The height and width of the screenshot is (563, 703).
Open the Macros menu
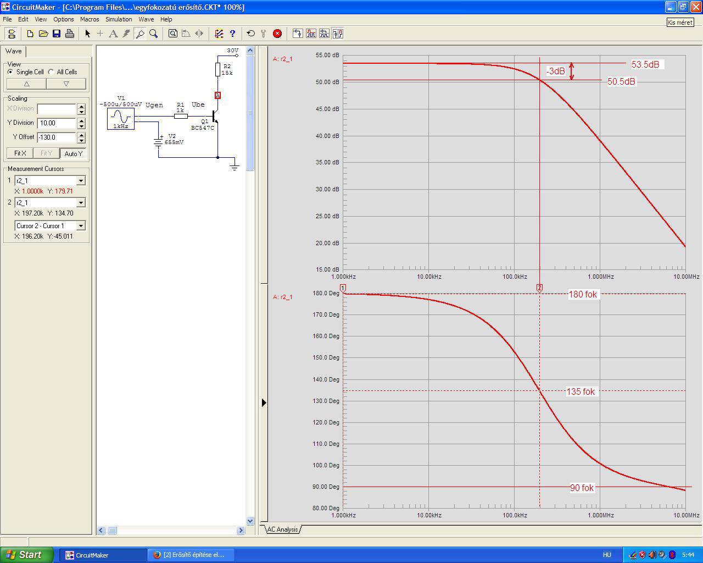click(x=90, y=19)
